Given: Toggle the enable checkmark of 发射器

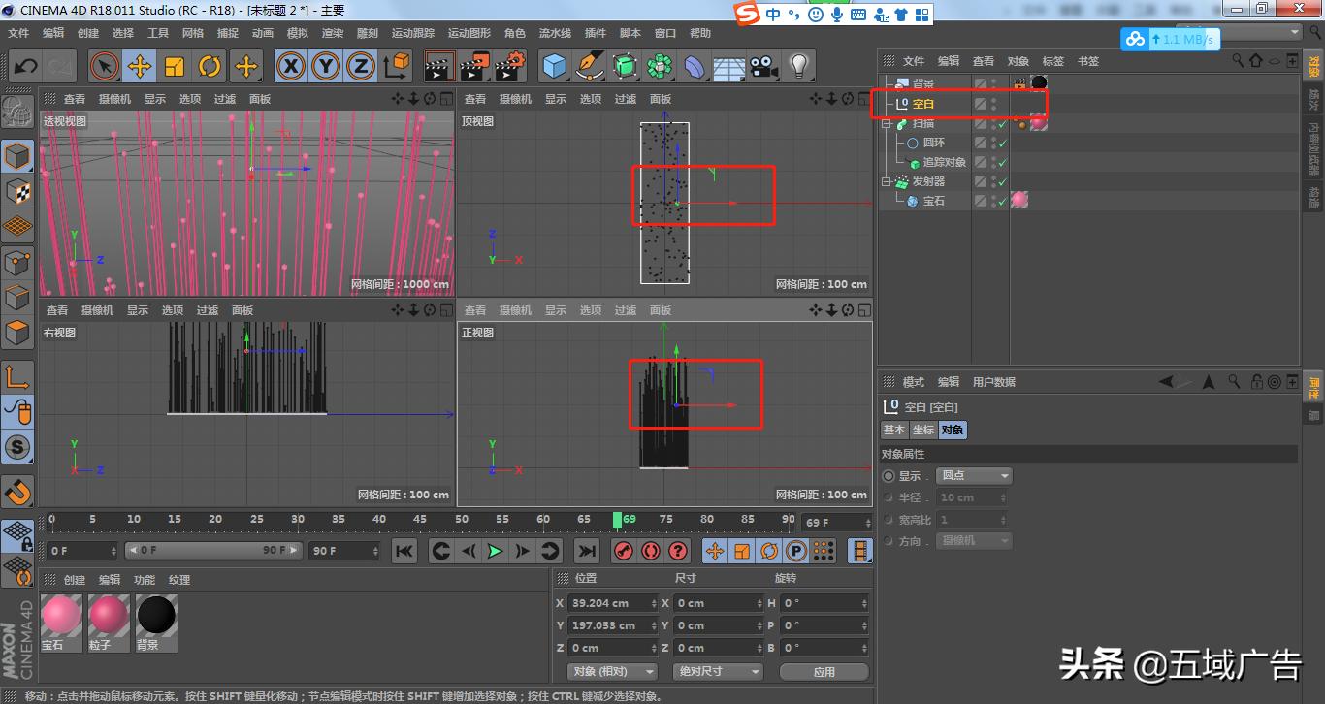Looking at the screenshot, I should tap(1002, 181).
